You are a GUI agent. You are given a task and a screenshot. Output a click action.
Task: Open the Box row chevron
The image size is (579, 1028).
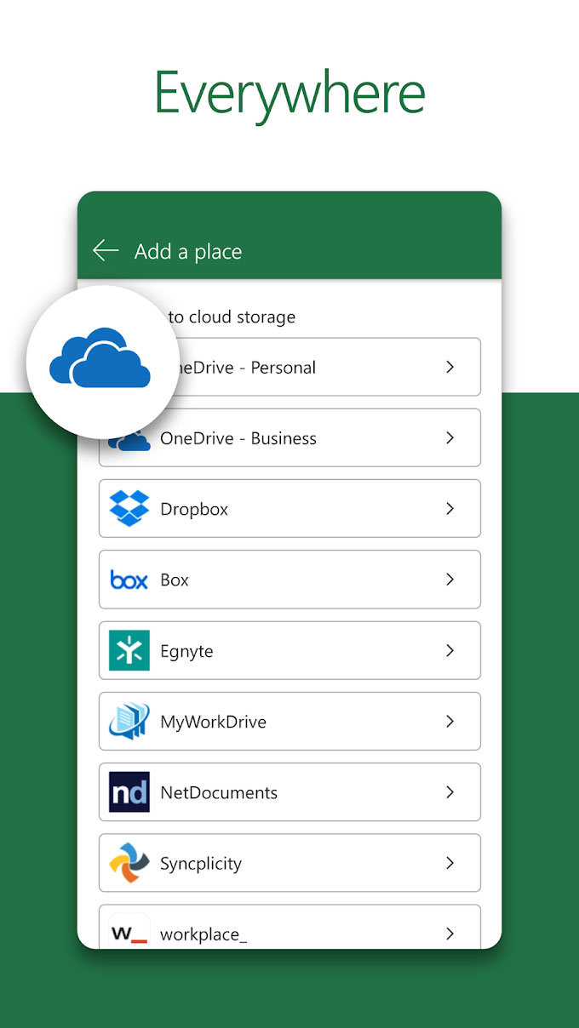tap(450, 580)
